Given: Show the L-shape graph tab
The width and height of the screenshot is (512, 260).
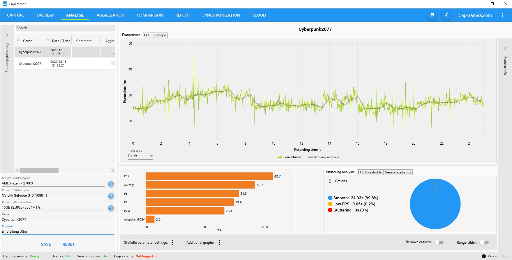Looking at the screenshot, I should point(160,35).
